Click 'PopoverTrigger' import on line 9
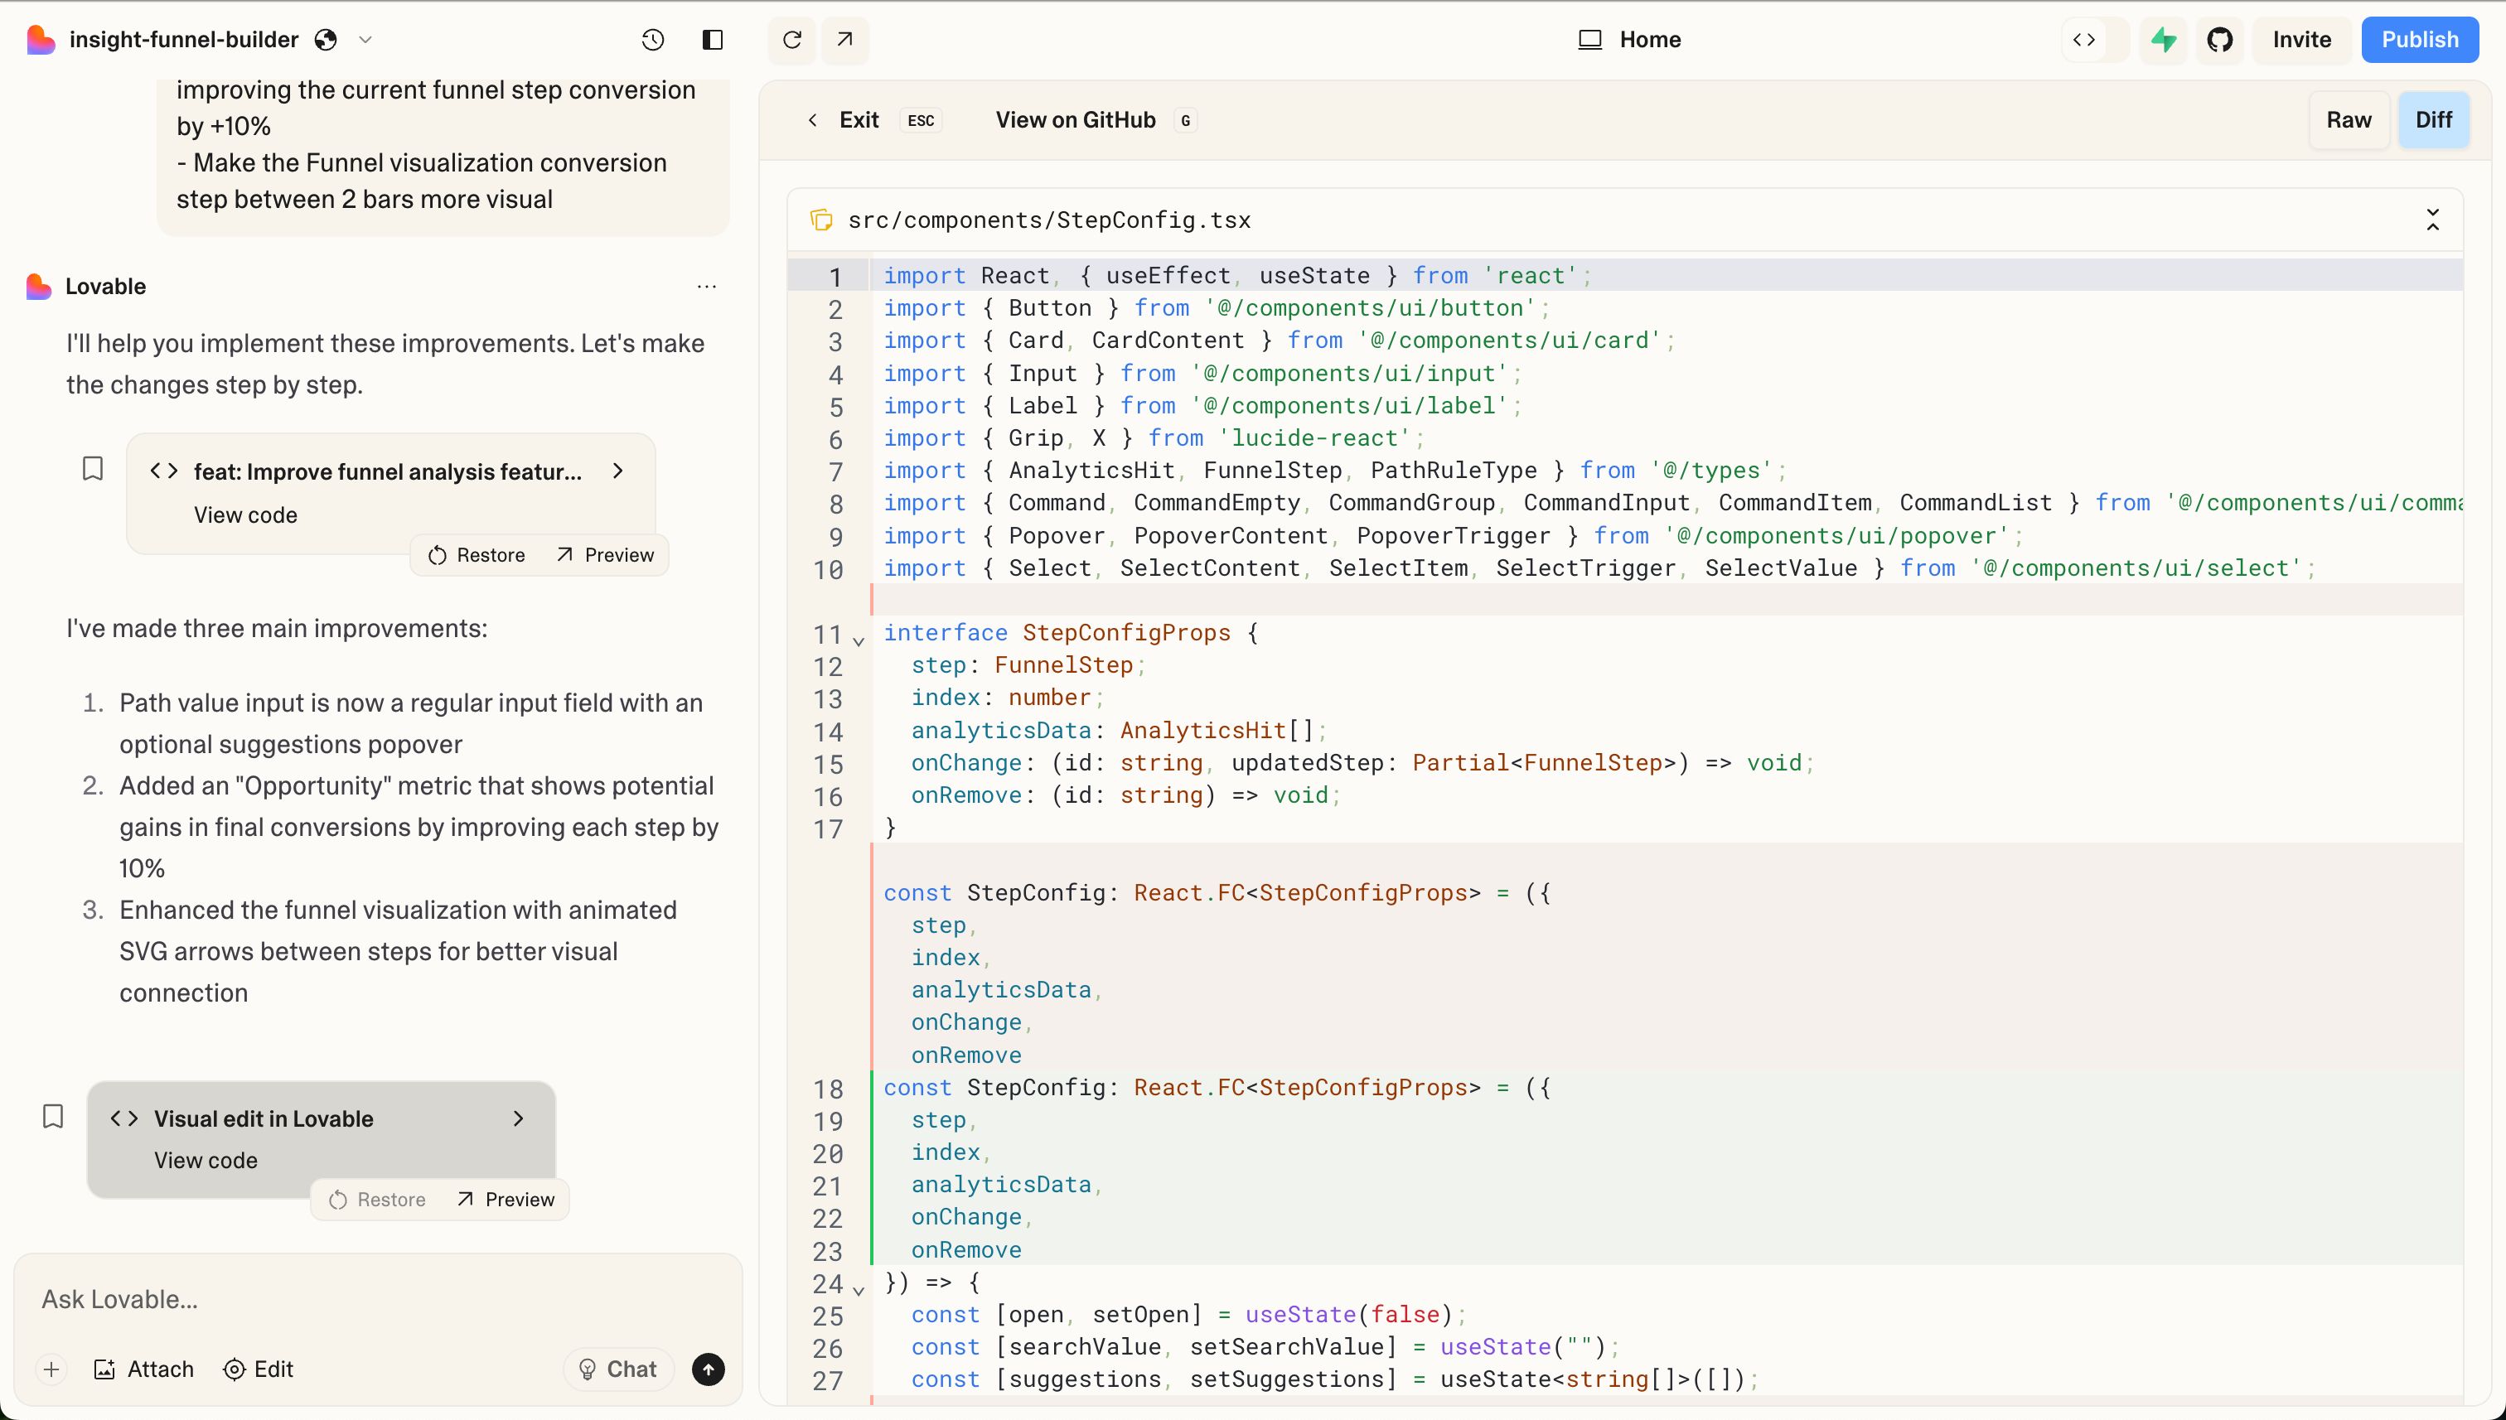 (x=1454, y=536)
